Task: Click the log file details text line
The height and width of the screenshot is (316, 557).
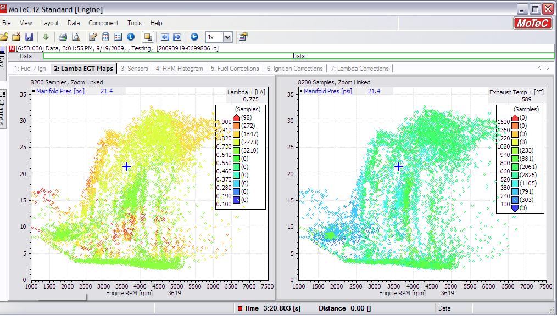Action: pyautogui.click(x=117, y=48)
